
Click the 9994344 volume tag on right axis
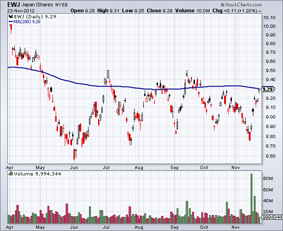pos(271,218)
